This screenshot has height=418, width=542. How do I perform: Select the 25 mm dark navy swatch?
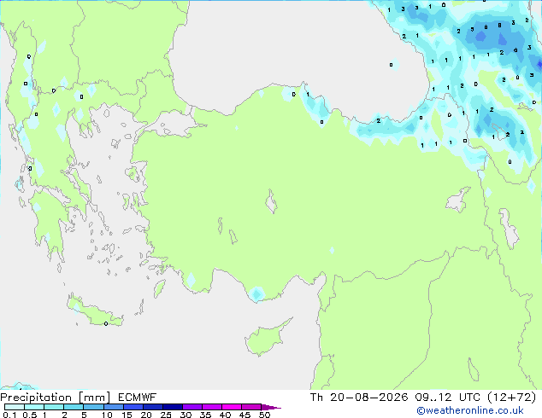coord(172,407)
